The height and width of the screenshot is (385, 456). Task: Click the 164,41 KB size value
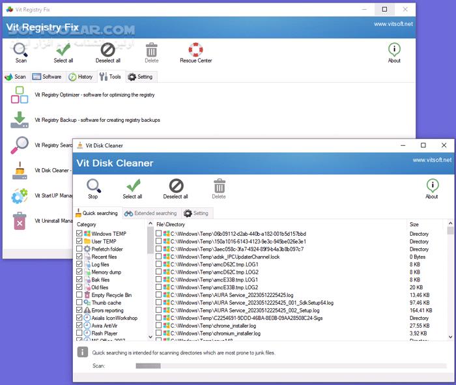point(421,310)
